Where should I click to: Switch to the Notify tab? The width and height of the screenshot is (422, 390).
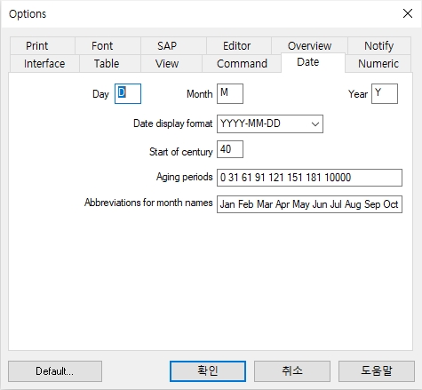click(x=379, y=46)
